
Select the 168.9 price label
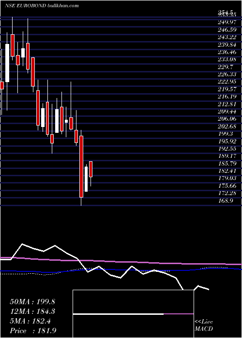pyautogui.click(x=226, y=201)
